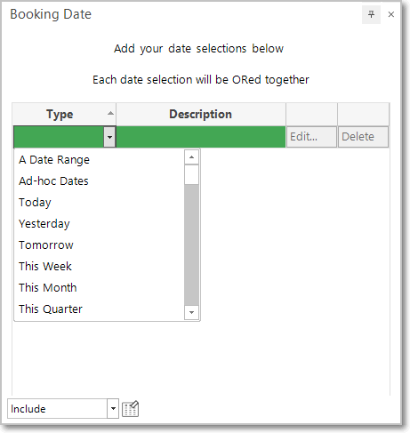Sort by the Type column header
Image resolution: width=410 pixels, height=433 pixels.
coord(64,114)
